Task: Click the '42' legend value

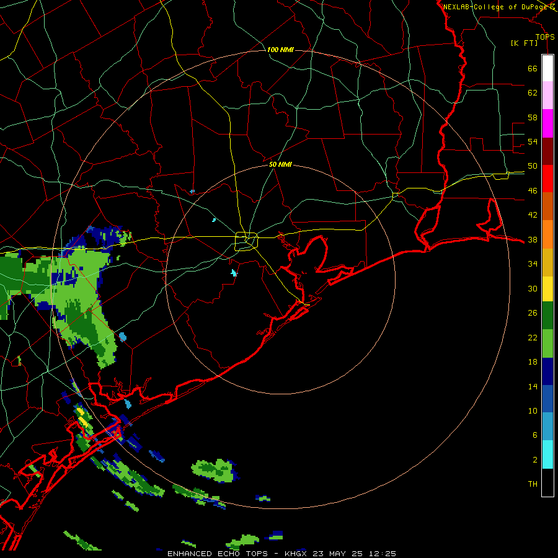Action: click(x=533, y=215)
